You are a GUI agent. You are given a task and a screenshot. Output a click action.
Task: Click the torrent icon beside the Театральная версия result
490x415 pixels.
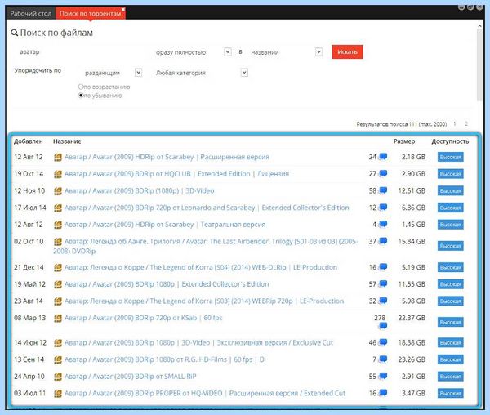[x=58, y=225]
